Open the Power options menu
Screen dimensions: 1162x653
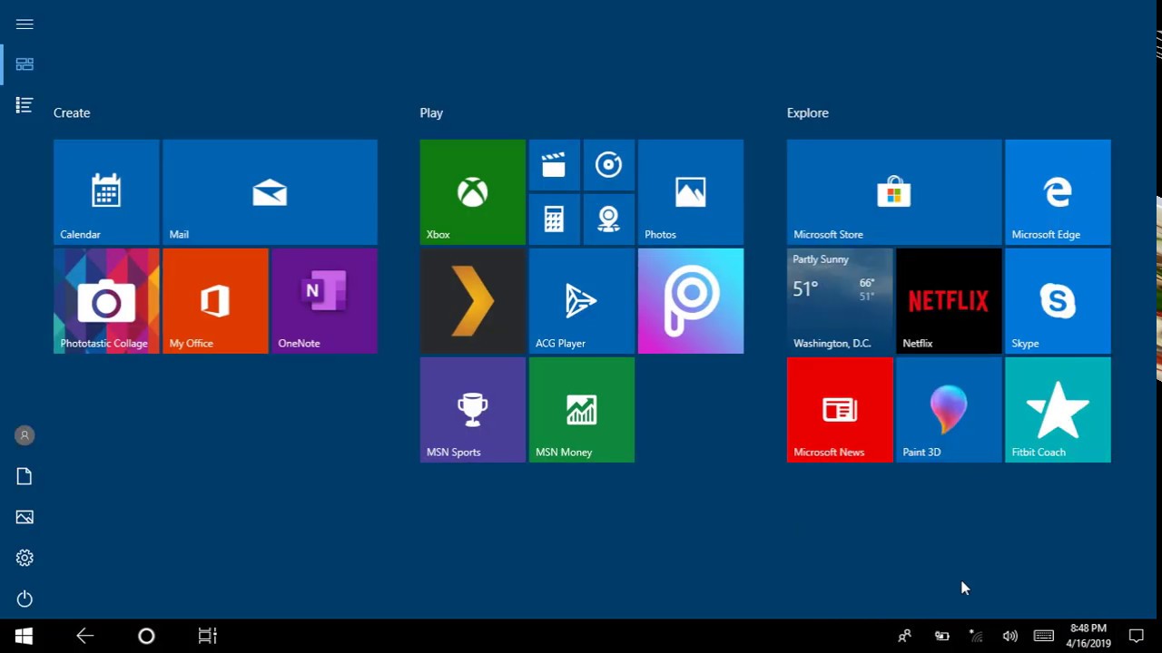point(25,599)
